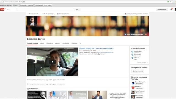Screen dimensions: 176x99
Task: Open the subscribers count link
Action: 33,14
